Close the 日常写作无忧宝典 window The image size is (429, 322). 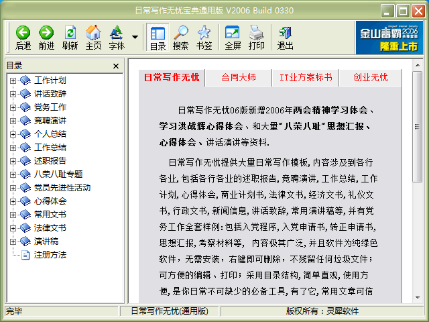click(x=418, y=11)
